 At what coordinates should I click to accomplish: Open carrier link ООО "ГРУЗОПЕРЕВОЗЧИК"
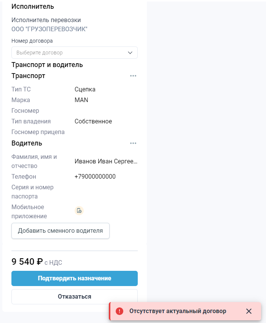click(x=50, y=28)
